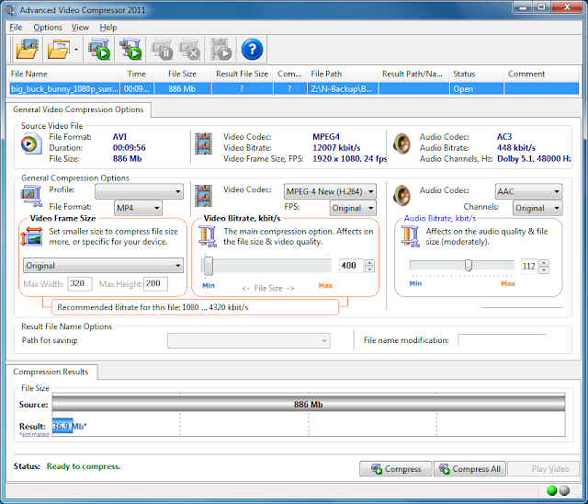Open the FPS Original dropdown
588x504 pixels.
(353, 208)
